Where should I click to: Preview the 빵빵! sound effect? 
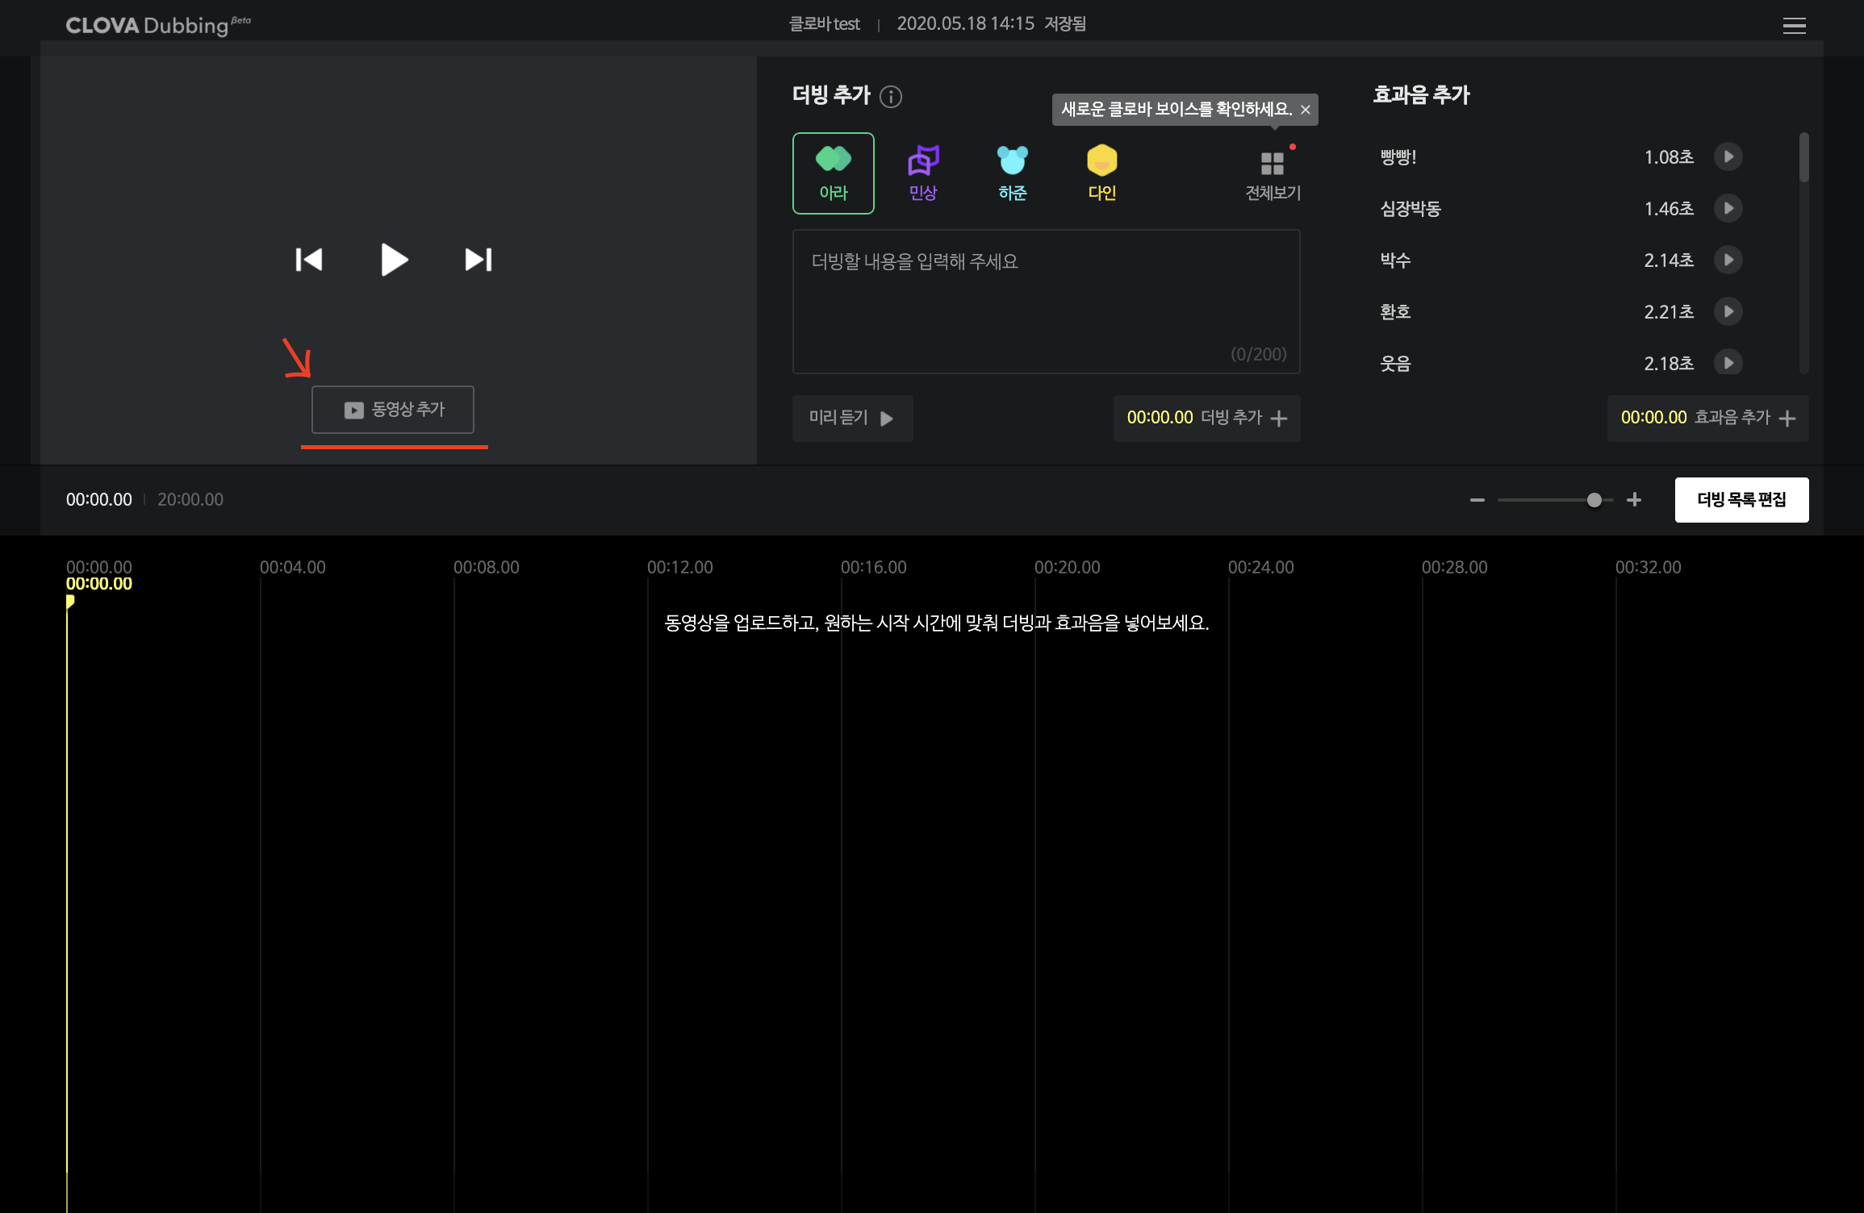tap(1728, 156)
